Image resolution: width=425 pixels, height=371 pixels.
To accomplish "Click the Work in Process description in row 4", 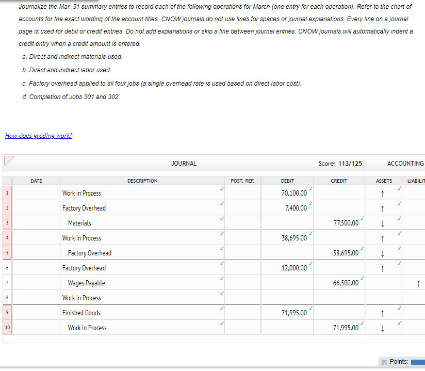I will click(142, 238).
